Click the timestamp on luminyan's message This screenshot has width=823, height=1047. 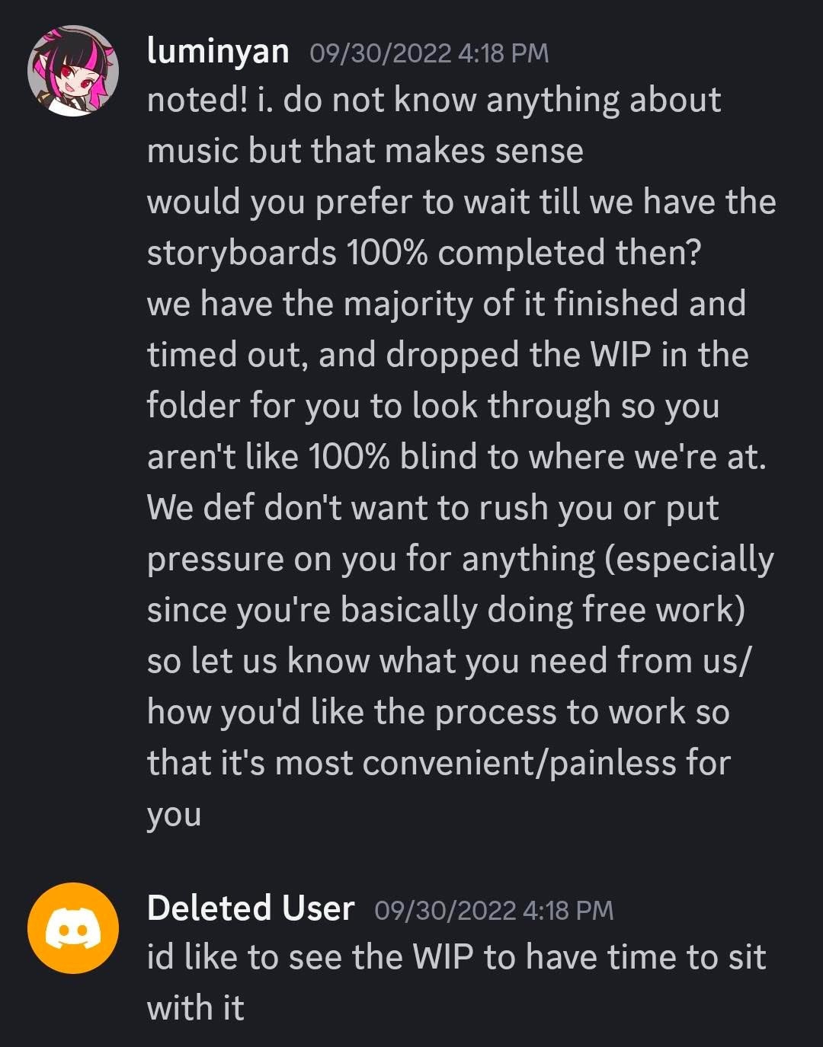[x=429, y=53]
